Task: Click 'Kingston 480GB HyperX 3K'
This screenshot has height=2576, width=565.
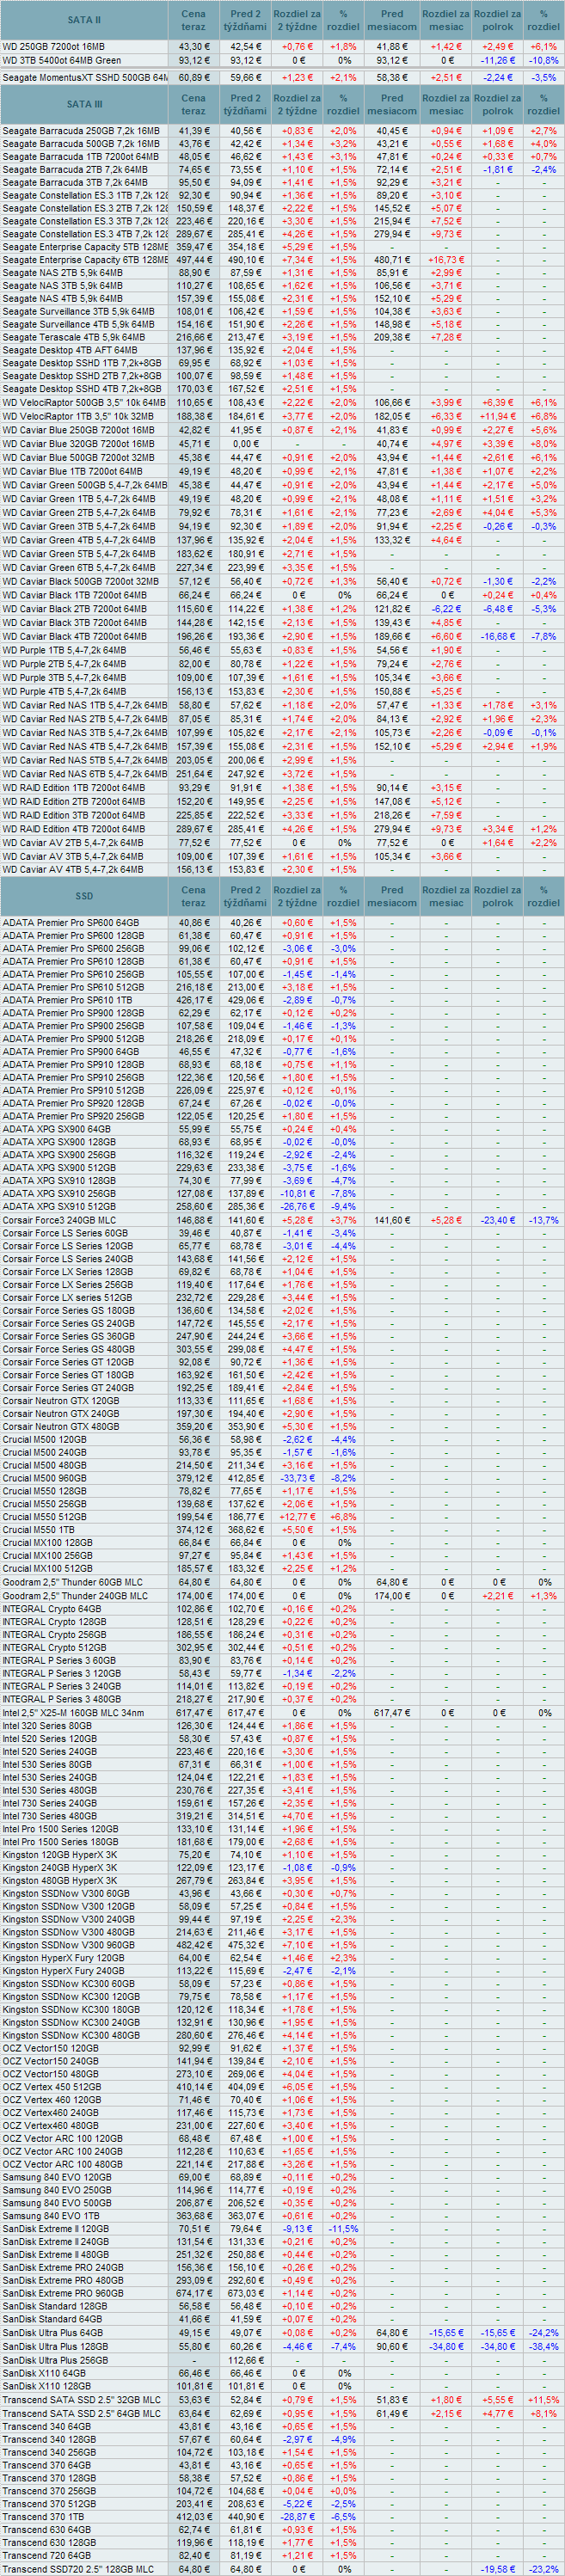Action: (59, 1880)
